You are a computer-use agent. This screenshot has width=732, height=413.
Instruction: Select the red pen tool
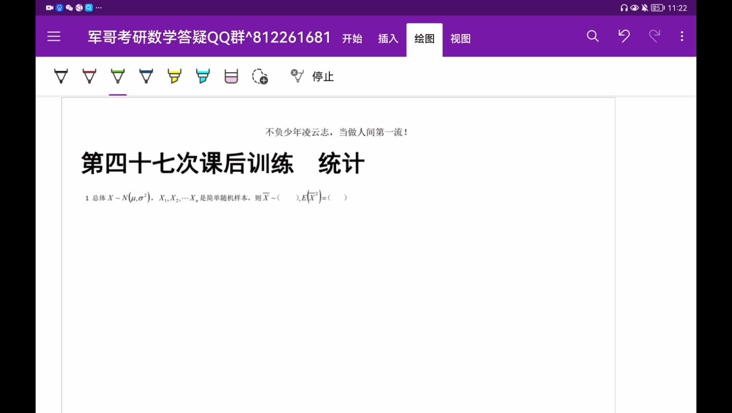tap(89, 76)
